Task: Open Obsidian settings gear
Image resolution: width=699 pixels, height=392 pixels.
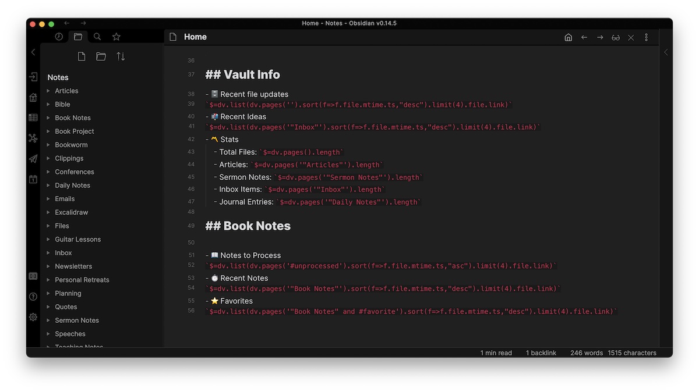Action: click(33, 317)
